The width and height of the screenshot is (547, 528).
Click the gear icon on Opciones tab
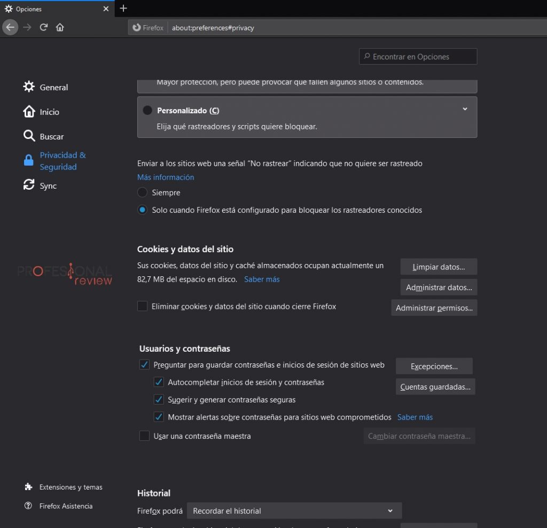(x=9, y=9)
